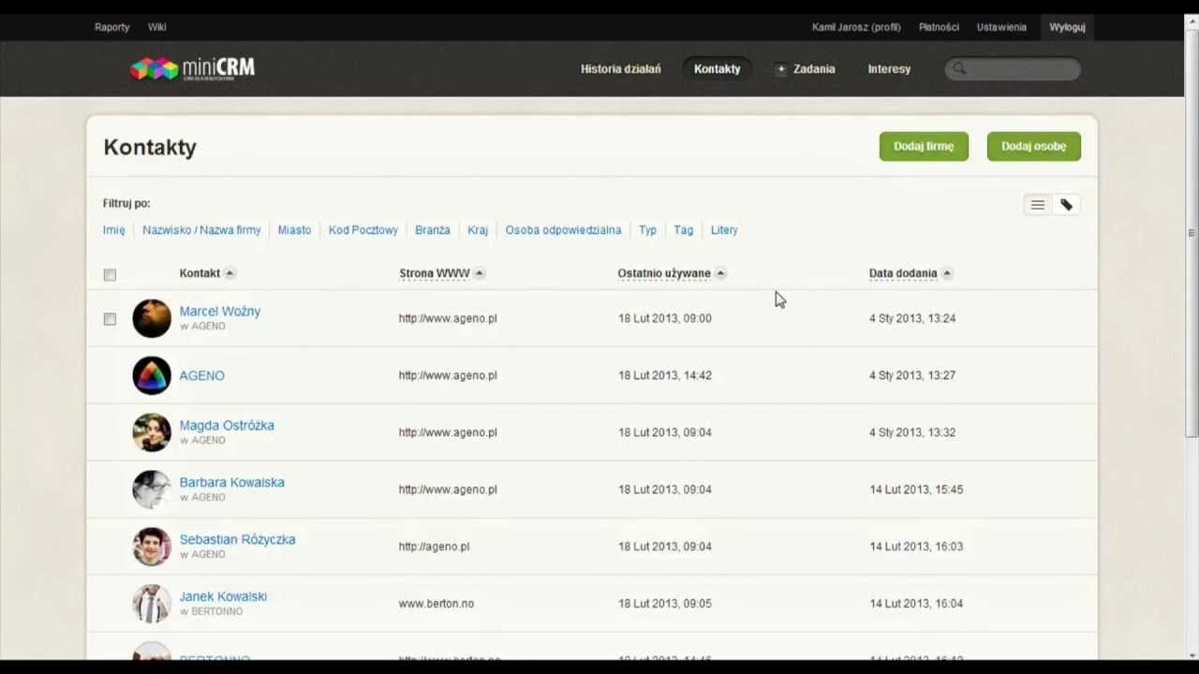
Task: Open Ustawienia settings
Action: click(x=1001, y=27)
